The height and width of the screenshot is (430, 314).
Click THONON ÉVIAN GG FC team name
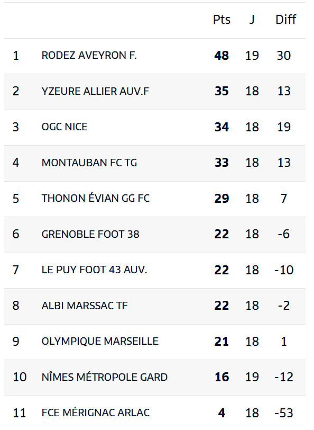tap(96, 198)
